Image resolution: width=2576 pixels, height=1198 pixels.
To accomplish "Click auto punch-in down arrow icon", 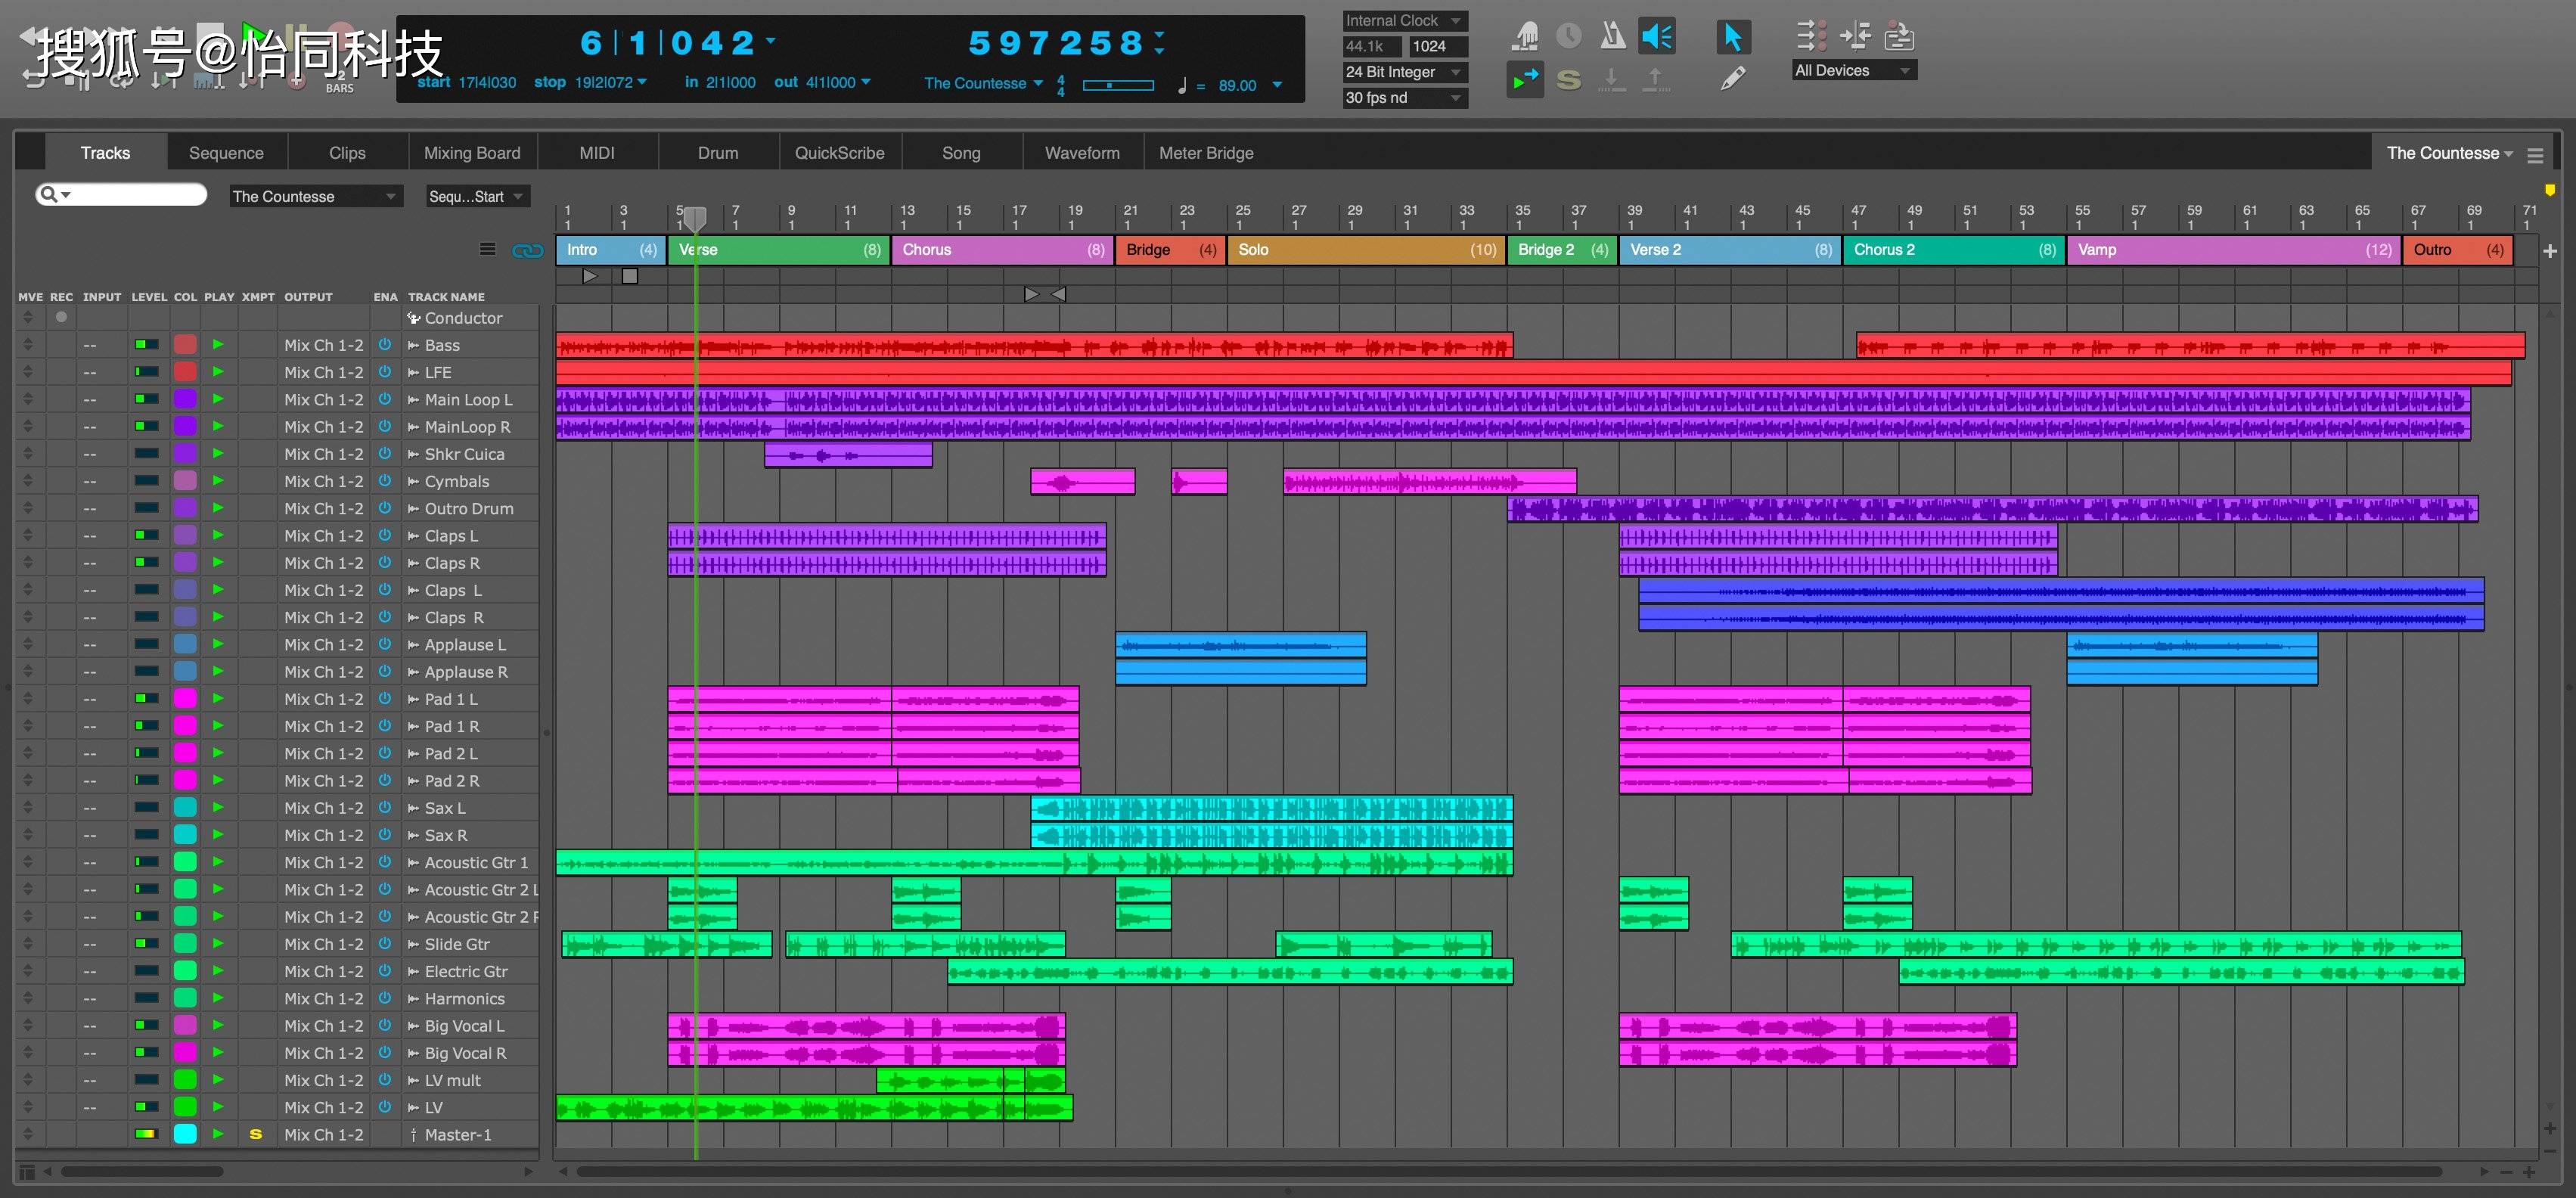I will [1612, 80].
